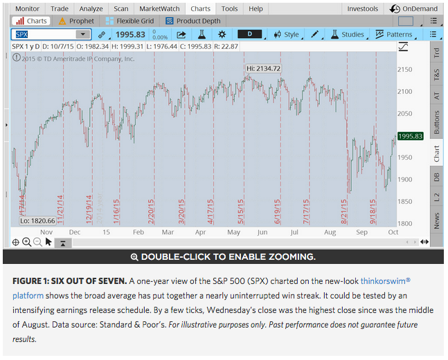The width and height of the screenshot is (448, 360).
Task: Select the drawing pencil tool
Action: point(314,35)
